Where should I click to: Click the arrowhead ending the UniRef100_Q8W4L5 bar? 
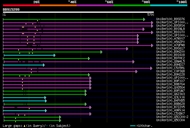[x=134, y=62]
